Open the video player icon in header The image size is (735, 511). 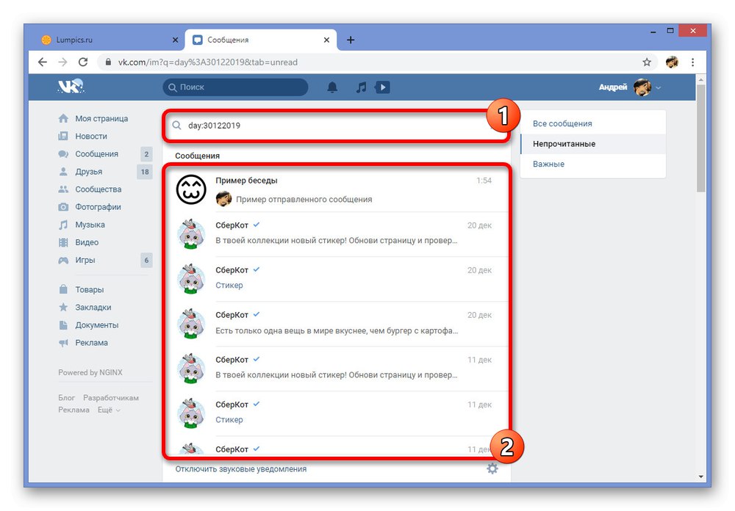[382, 87]
